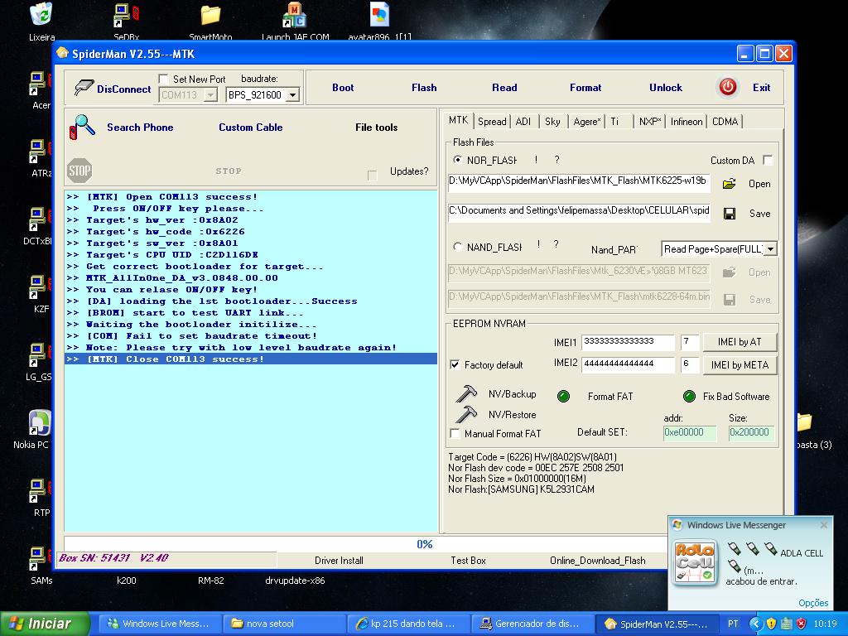Click the green Fix Bad Software indicator
This screenshot has width=848, height=636.
click(689, 397)
